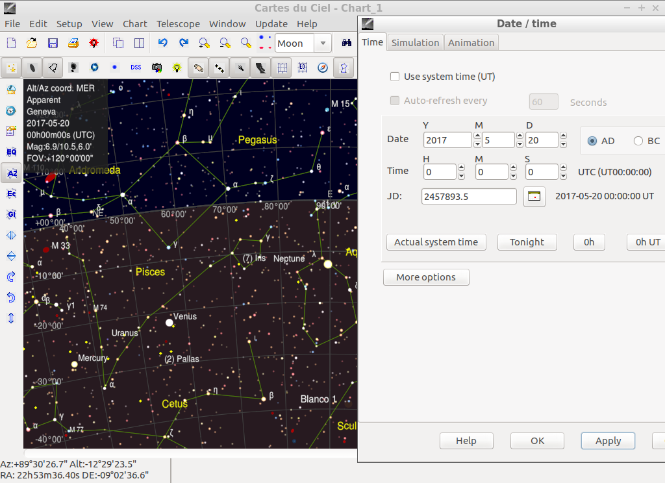Switch to equatorial EQ coordinates in sidebar

[12, 153]
